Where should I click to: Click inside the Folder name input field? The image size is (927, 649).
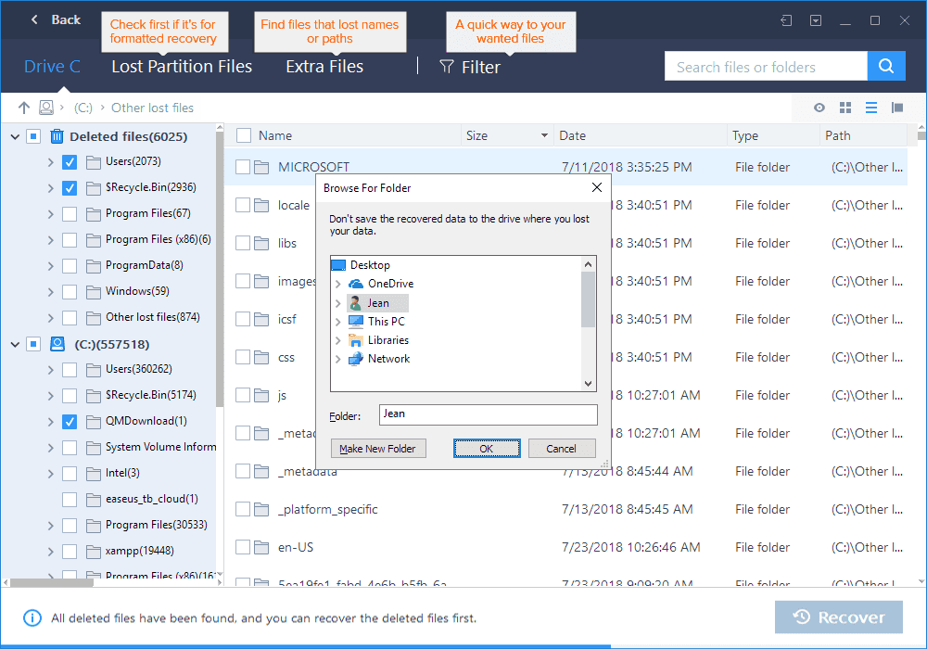point(489,415)
